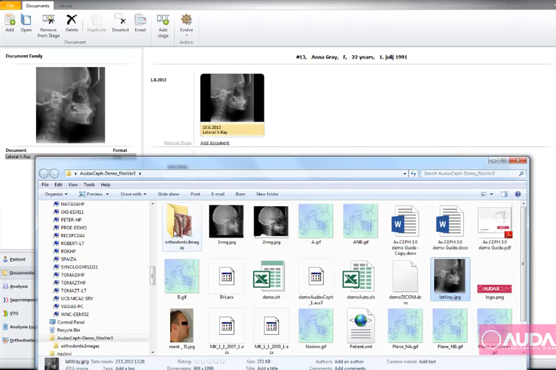Click the Add document link
Image resolution: width=556 pixels, height=370 pixels.
[215, 143]
